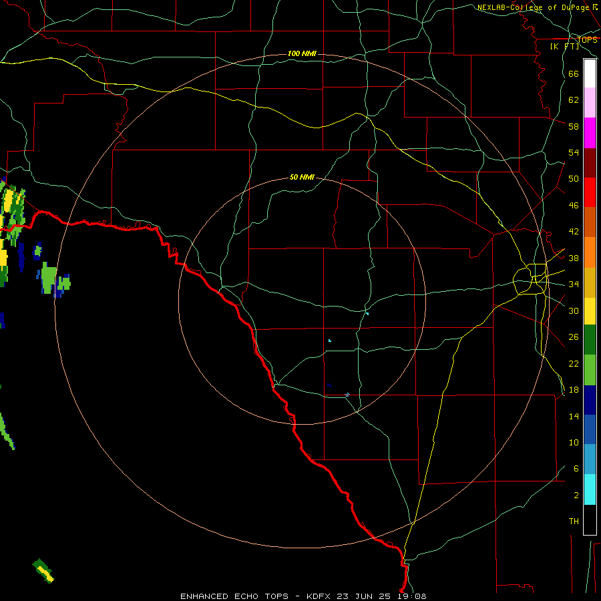
Task: Click the 2 legend value label
Action: [x=576, y=495]
